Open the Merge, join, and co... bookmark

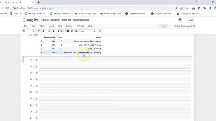click(x=188, y=14)
